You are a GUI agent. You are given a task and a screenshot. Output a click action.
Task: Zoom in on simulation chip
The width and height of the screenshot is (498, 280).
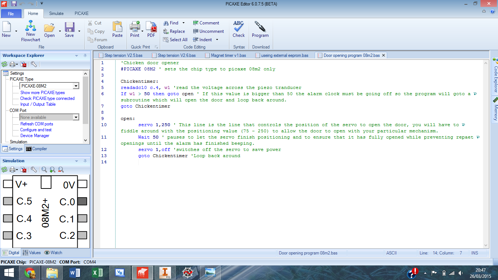click(52, 170)
